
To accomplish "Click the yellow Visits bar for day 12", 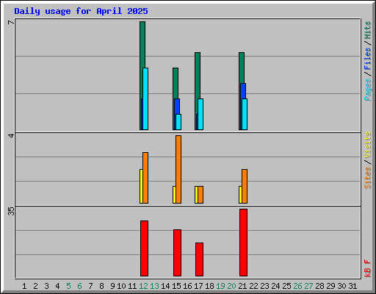I will coord(141,186).
